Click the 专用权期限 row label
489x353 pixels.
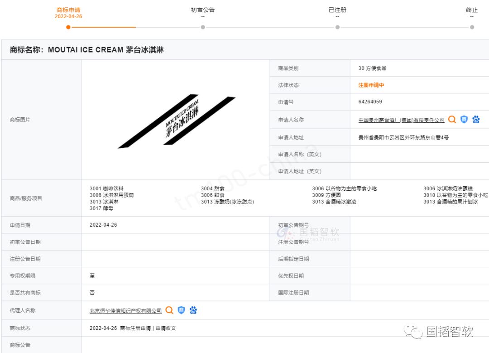pos(23,276)
